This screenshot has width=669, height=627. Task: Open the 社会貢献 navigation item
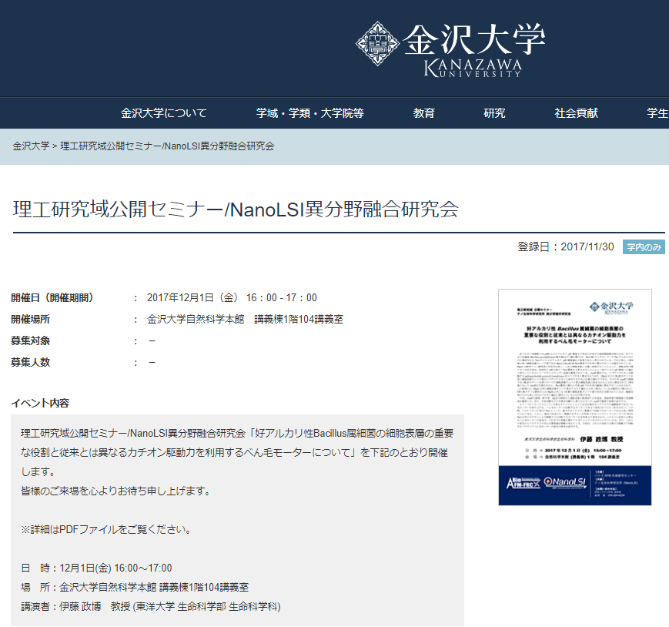[x=577, y=113]
